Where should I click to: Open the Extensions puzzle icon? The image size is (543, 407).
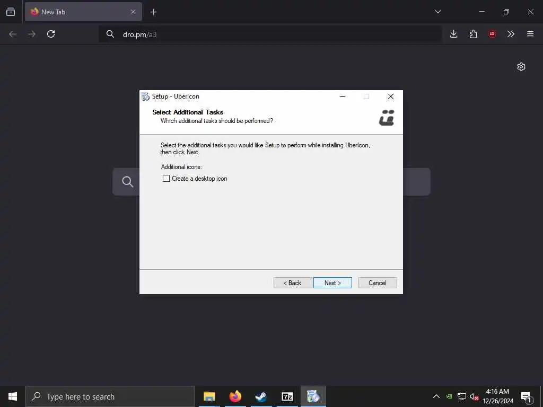tap(473, 34)
